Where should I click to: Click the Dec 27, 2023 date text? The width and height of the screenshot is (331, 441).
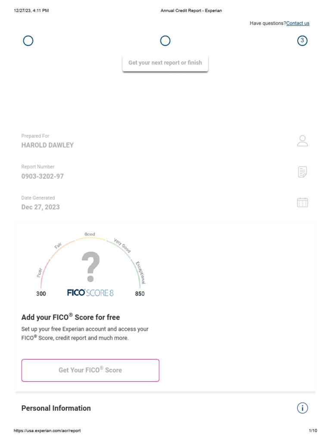pos(41,207)
